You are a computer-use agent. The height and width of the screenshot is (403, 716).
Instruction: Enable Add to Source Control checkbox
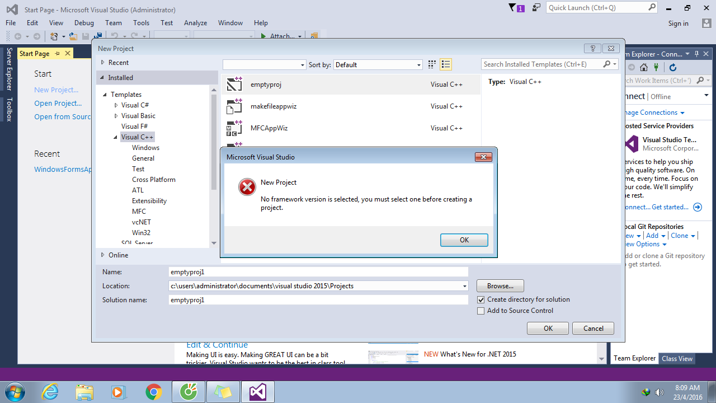pyautogui.click(x=481, y=311)
